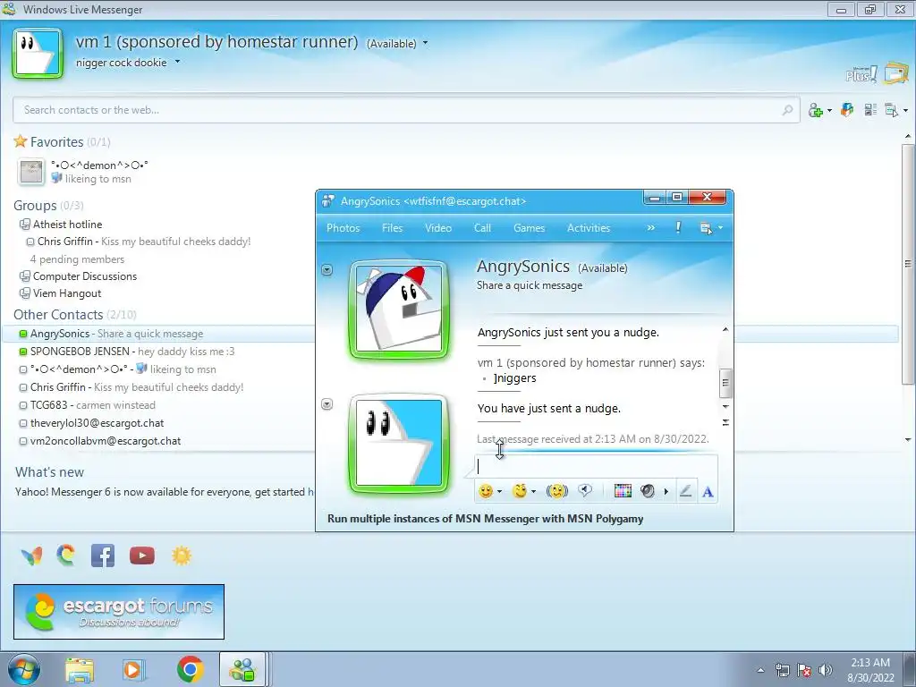Click the exclamation mark icon in chat toolbar

(x=678, y=228)
